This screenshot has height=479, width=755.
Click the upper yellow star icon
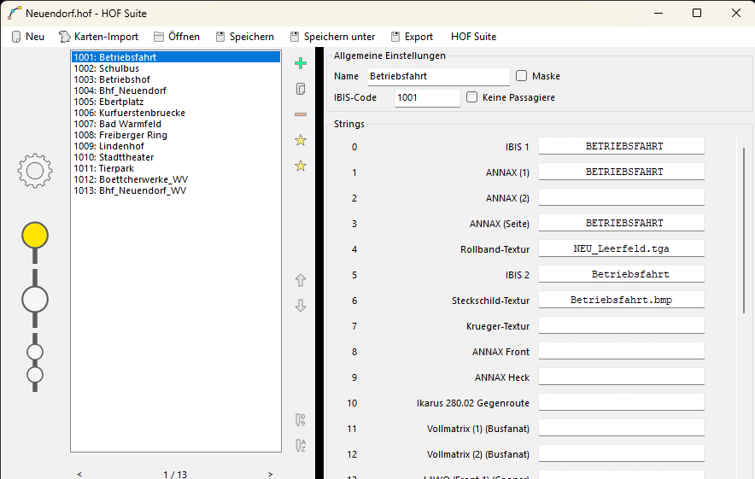coord(301,140)
